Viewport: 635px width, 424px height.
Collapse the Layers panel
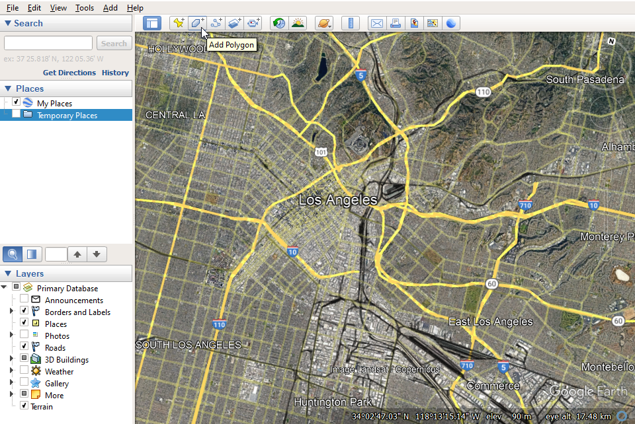pyautogui.click(x=8, y=273)
